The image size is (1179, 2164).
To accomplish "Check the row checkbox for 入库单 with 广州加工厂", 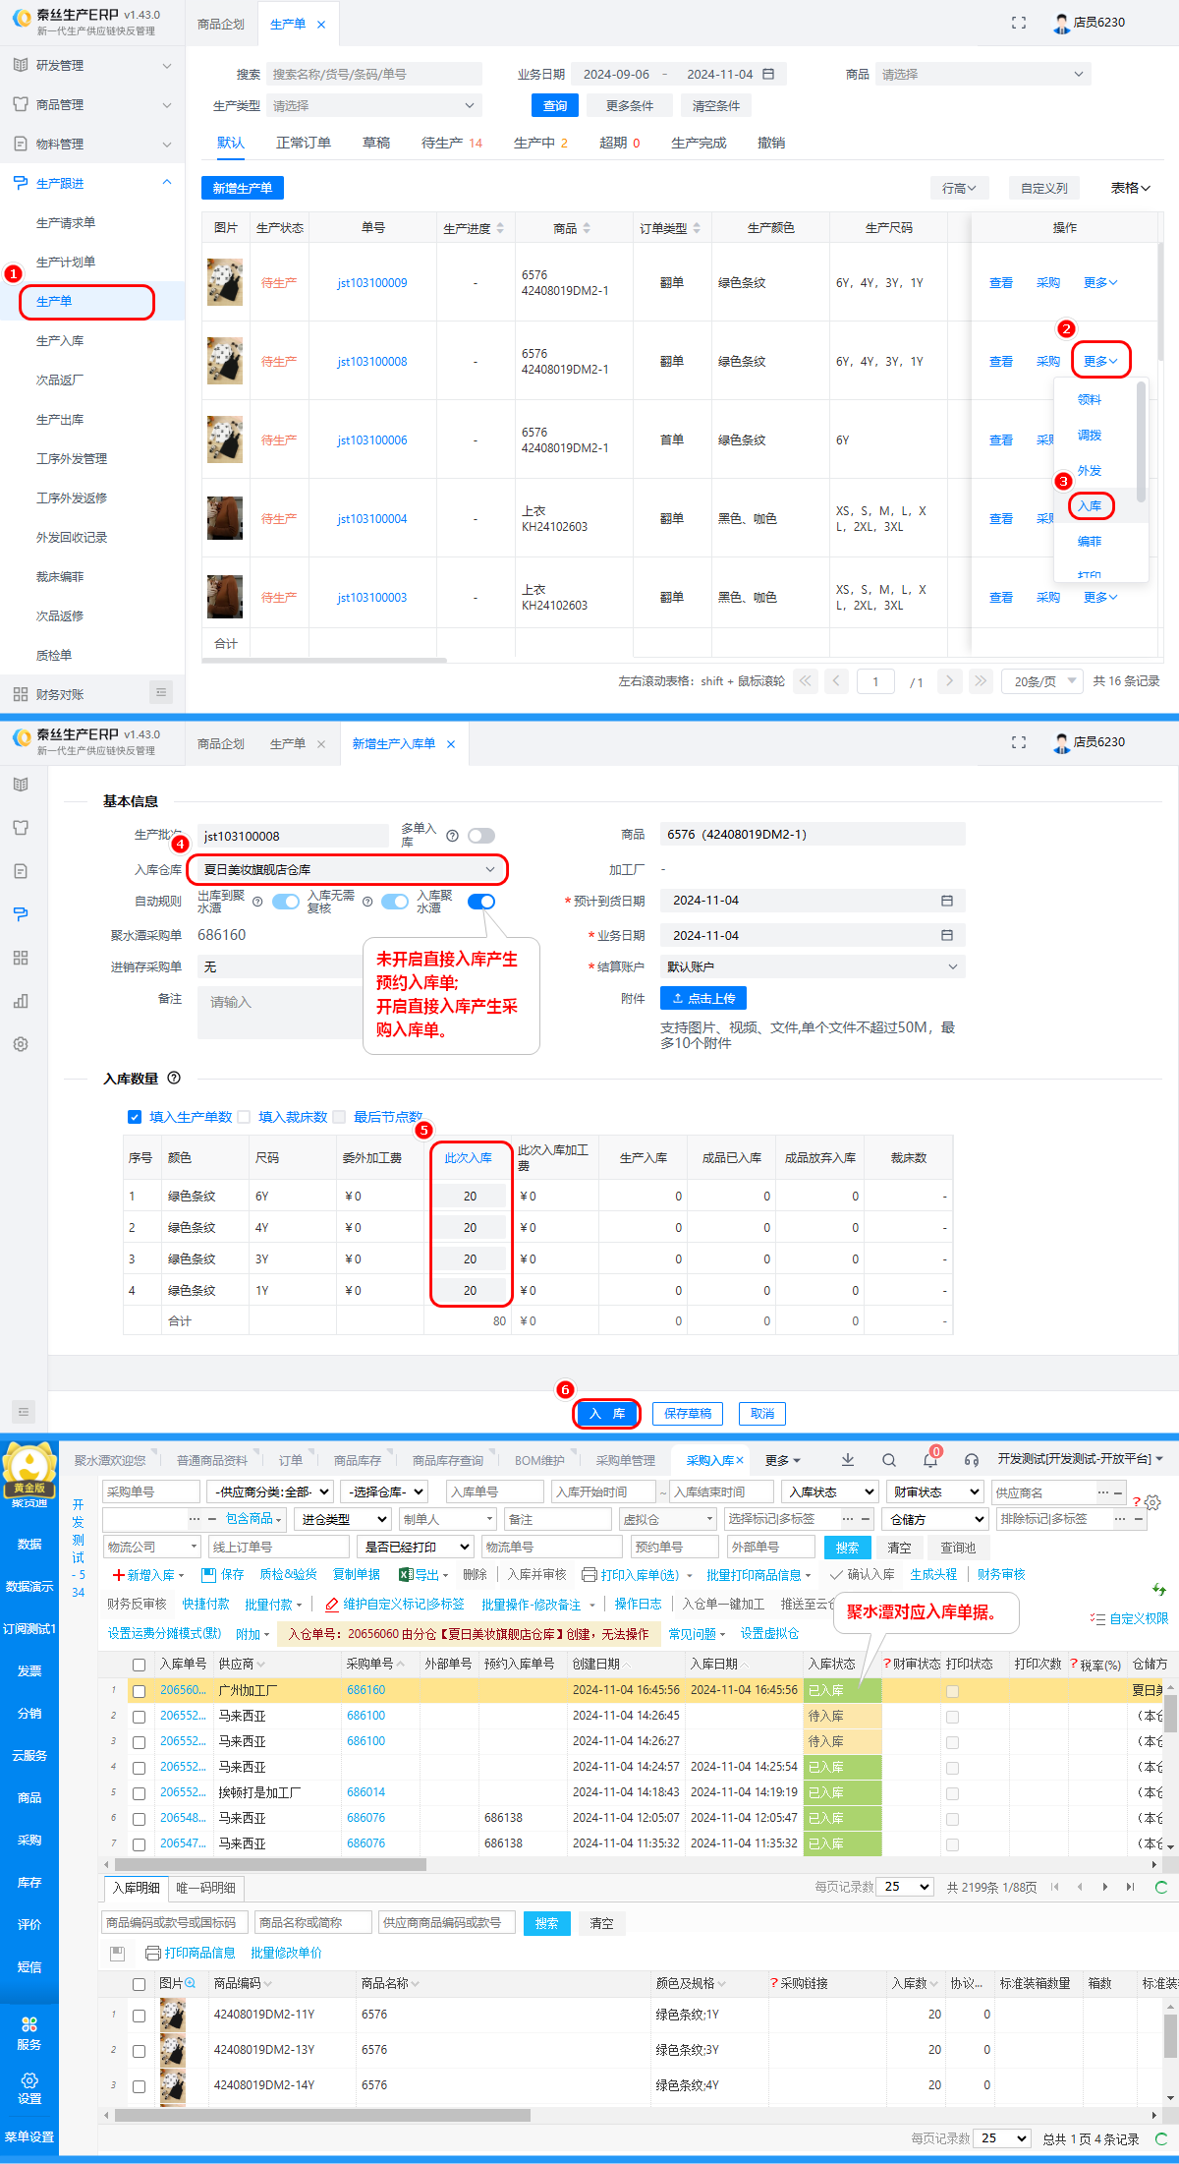I will click(139, 1691).
